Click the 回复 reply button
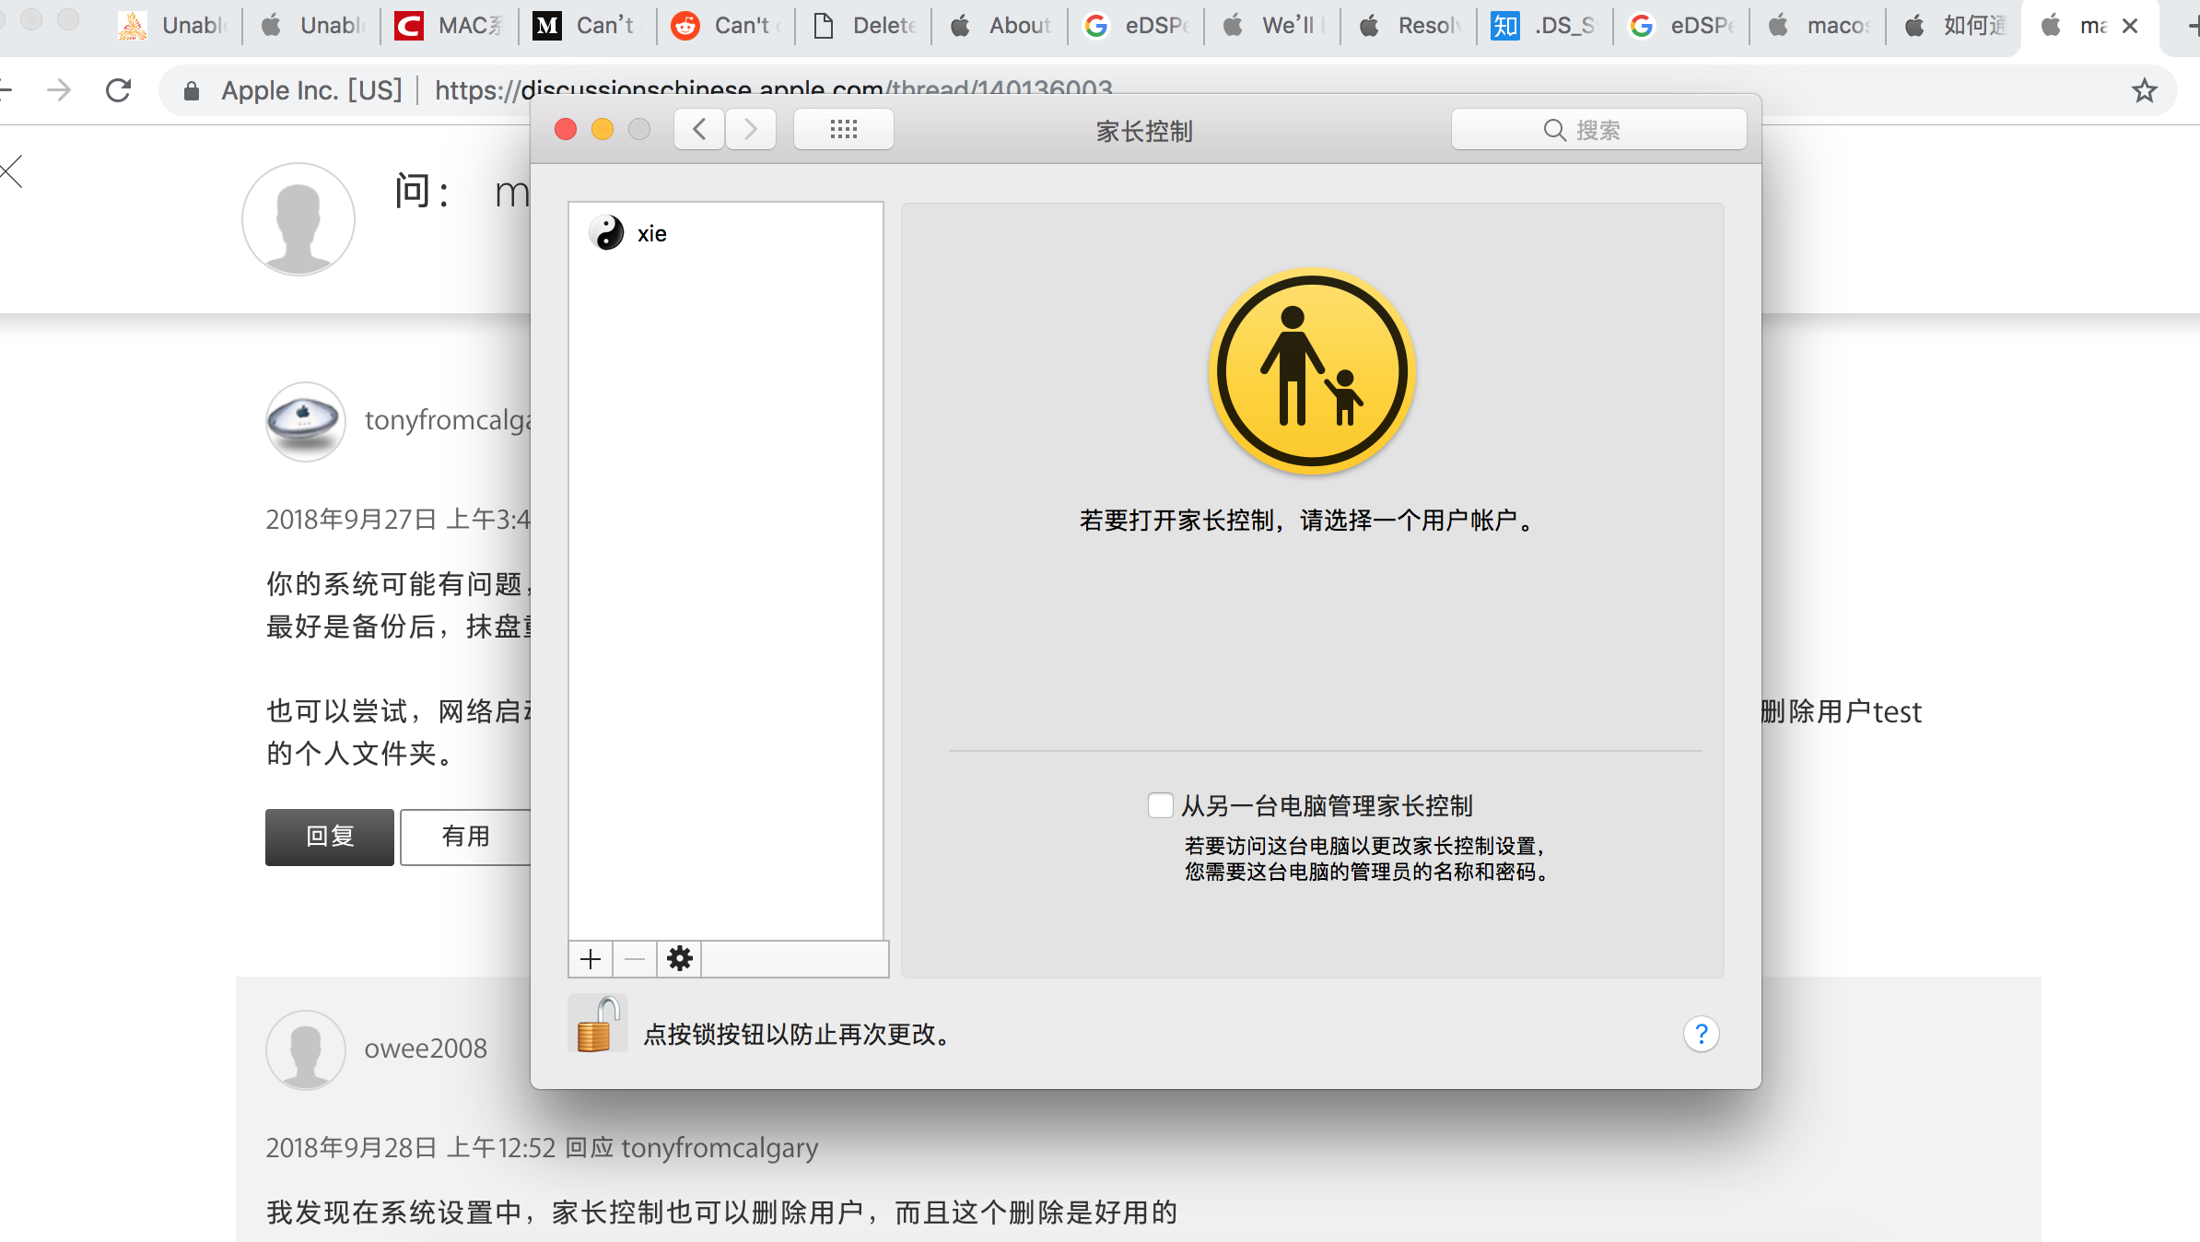The image size is (2200, 1242). tap(329, 837)
